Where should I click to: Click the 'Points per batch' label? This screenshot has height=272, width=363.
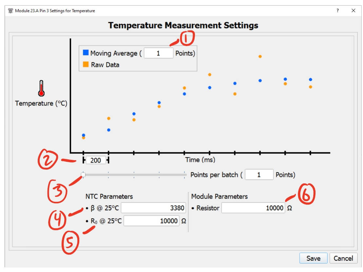(x=214, y=175)
